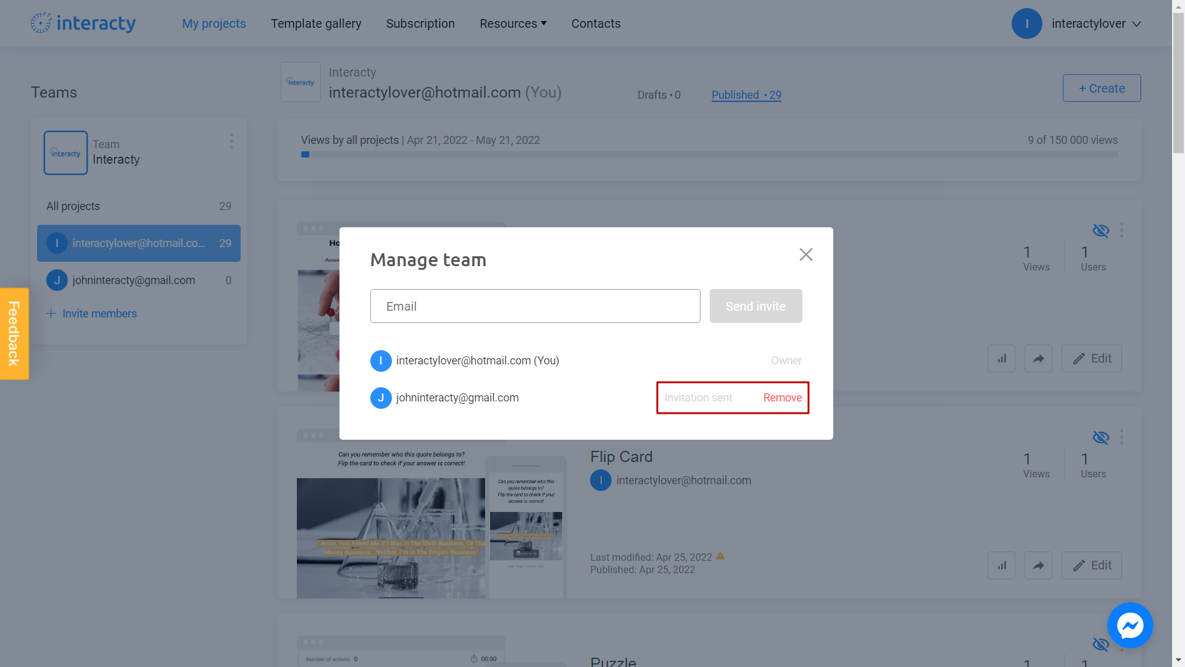1185x667 pixels.
Task: Toggle visibility icon on Flip Card project
Action: (x=1100, y=438)
